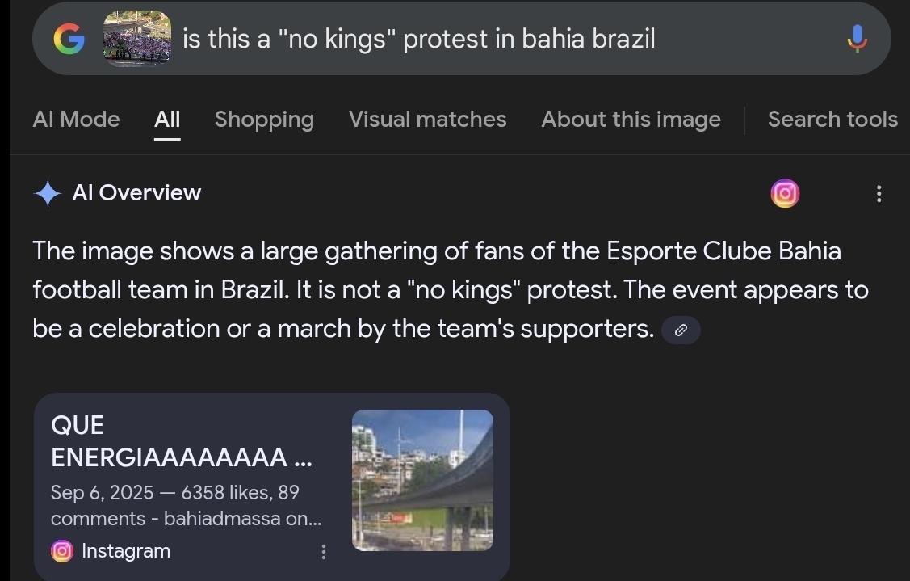The height and width of the screenshot is (581, 910).
Task: Open the Visual matches tab
Action: [427, 120]
